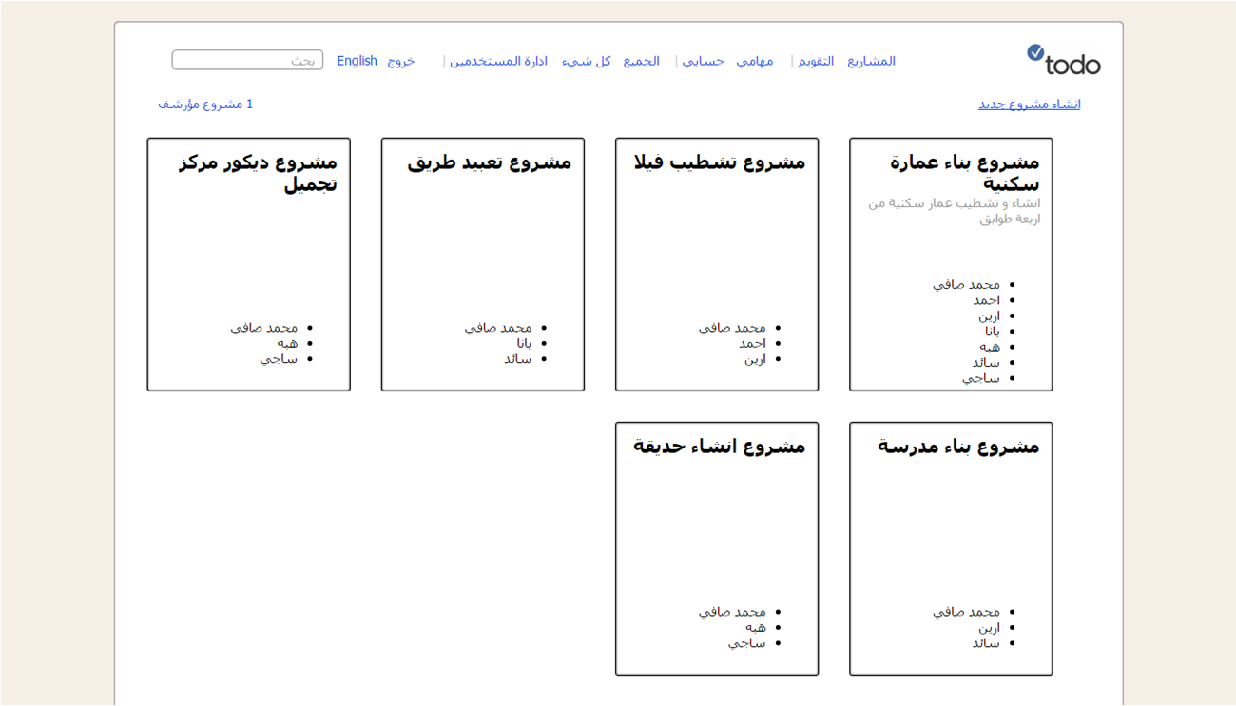Focus the بحث search field

247,61
